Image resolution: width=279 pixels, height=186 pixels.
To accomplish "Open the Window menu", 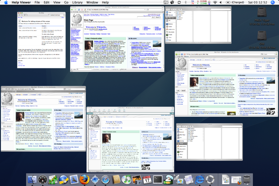I will tap(92, 2).
